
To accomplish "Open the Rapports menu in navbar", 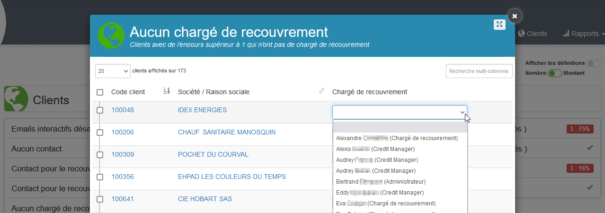I will pos(583,34).
